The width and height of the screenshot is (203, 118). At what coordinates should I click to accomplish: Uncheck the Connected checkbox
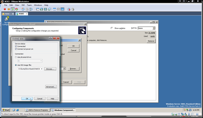pyautogui.click(x=16, y=46)
